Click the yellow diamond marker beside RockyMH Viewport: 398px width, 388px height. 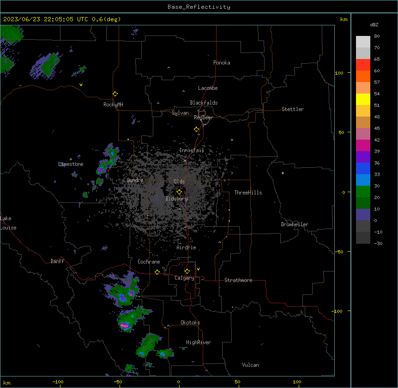[x=115, y=94]
